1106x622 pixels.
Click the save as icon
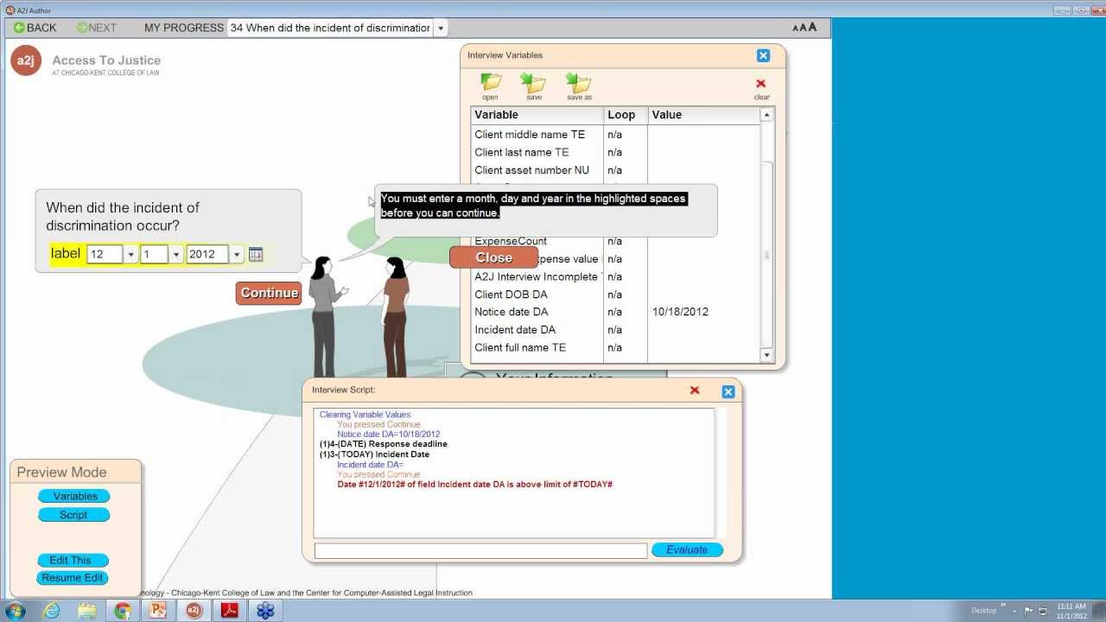[x=579, y=86]
